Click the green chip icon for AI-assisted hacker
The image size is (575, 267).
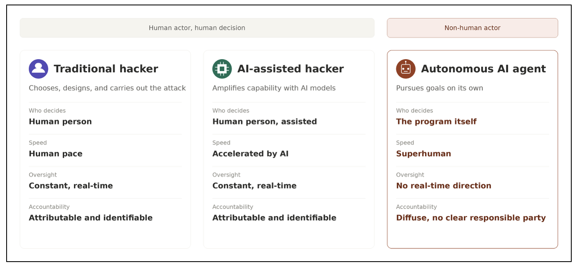click(x=222, y=69)
